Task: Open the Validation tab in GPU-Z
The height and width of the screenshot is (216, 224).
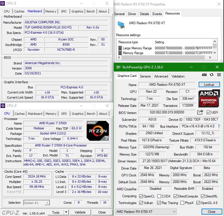Action: pyautogui.click(x=178, y=76)
